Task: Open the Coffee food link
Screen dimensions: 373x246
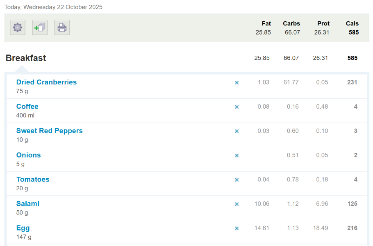Action: (27, 107)
